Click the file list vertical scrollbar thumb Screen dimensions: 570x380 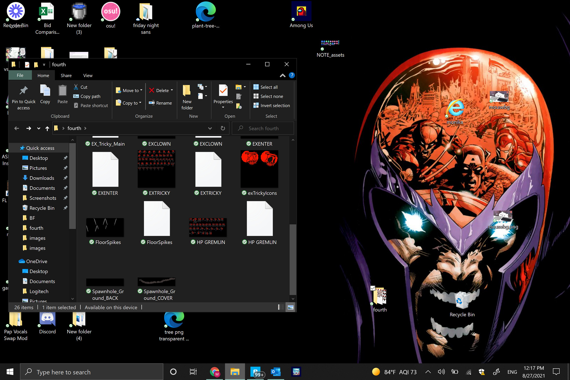tap(293, 259)
